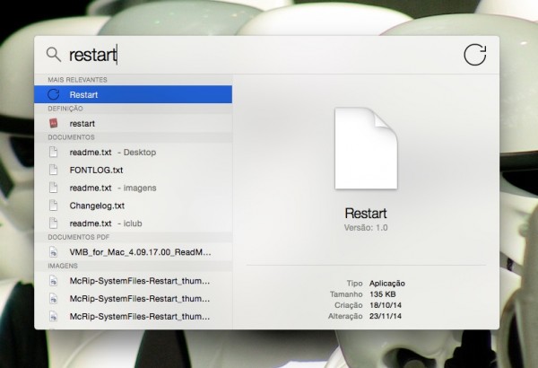Click file icon of readme.txt – Desktop
Screen dimensions: 538x368
pyautogui.click(x=53, y=152)
